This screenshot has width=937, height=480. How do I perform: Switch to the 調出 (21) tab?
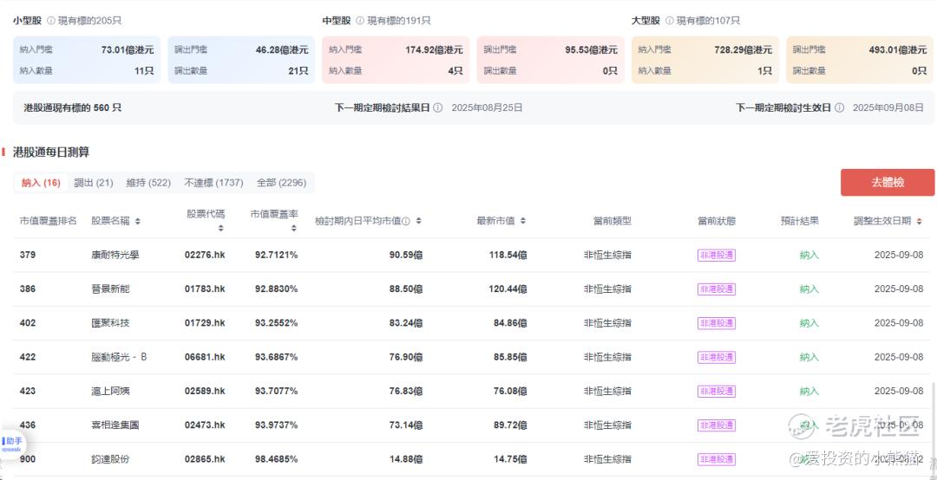click(94, 183)
